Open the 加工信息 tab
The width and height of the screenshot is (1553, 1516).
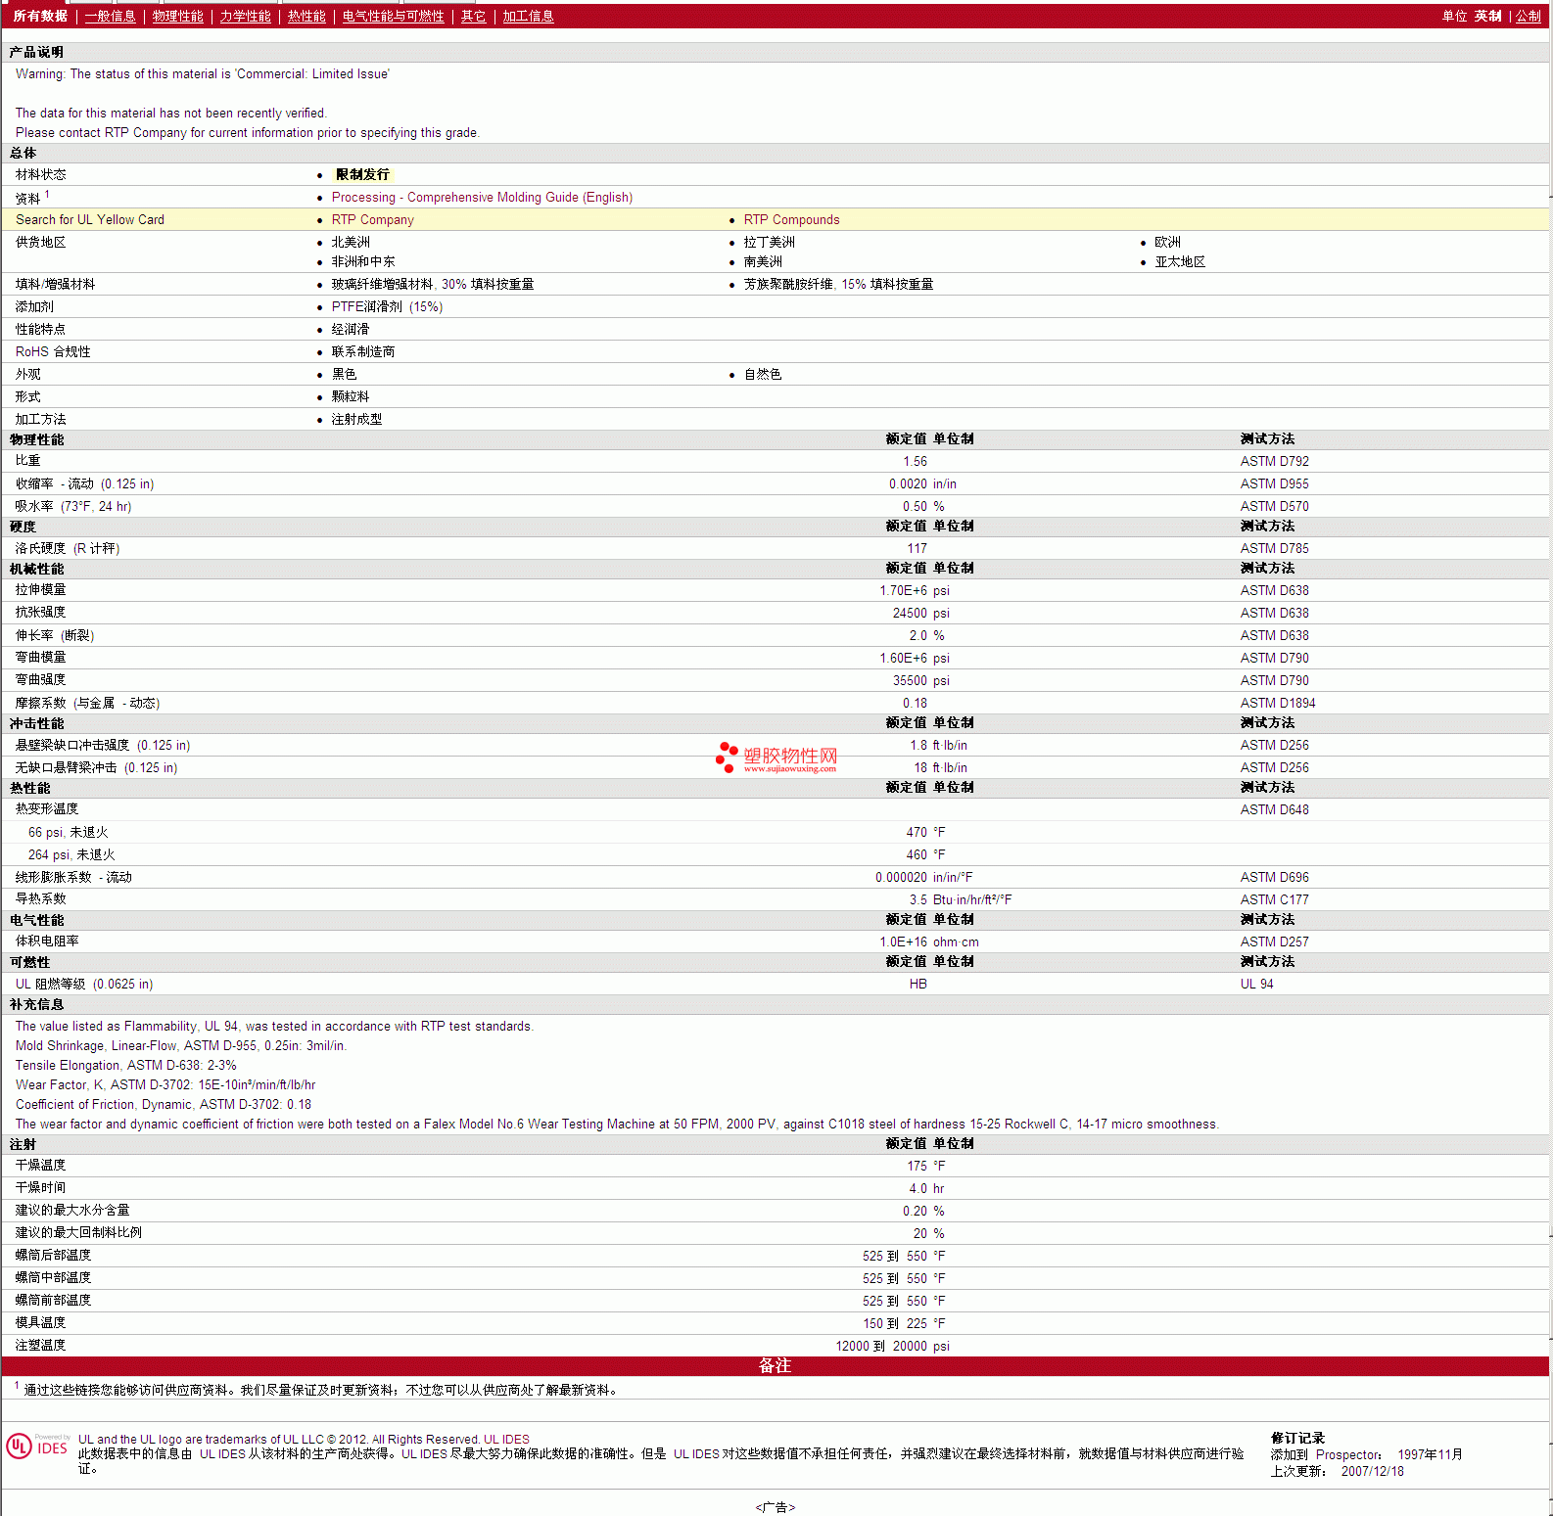[528, 16]
